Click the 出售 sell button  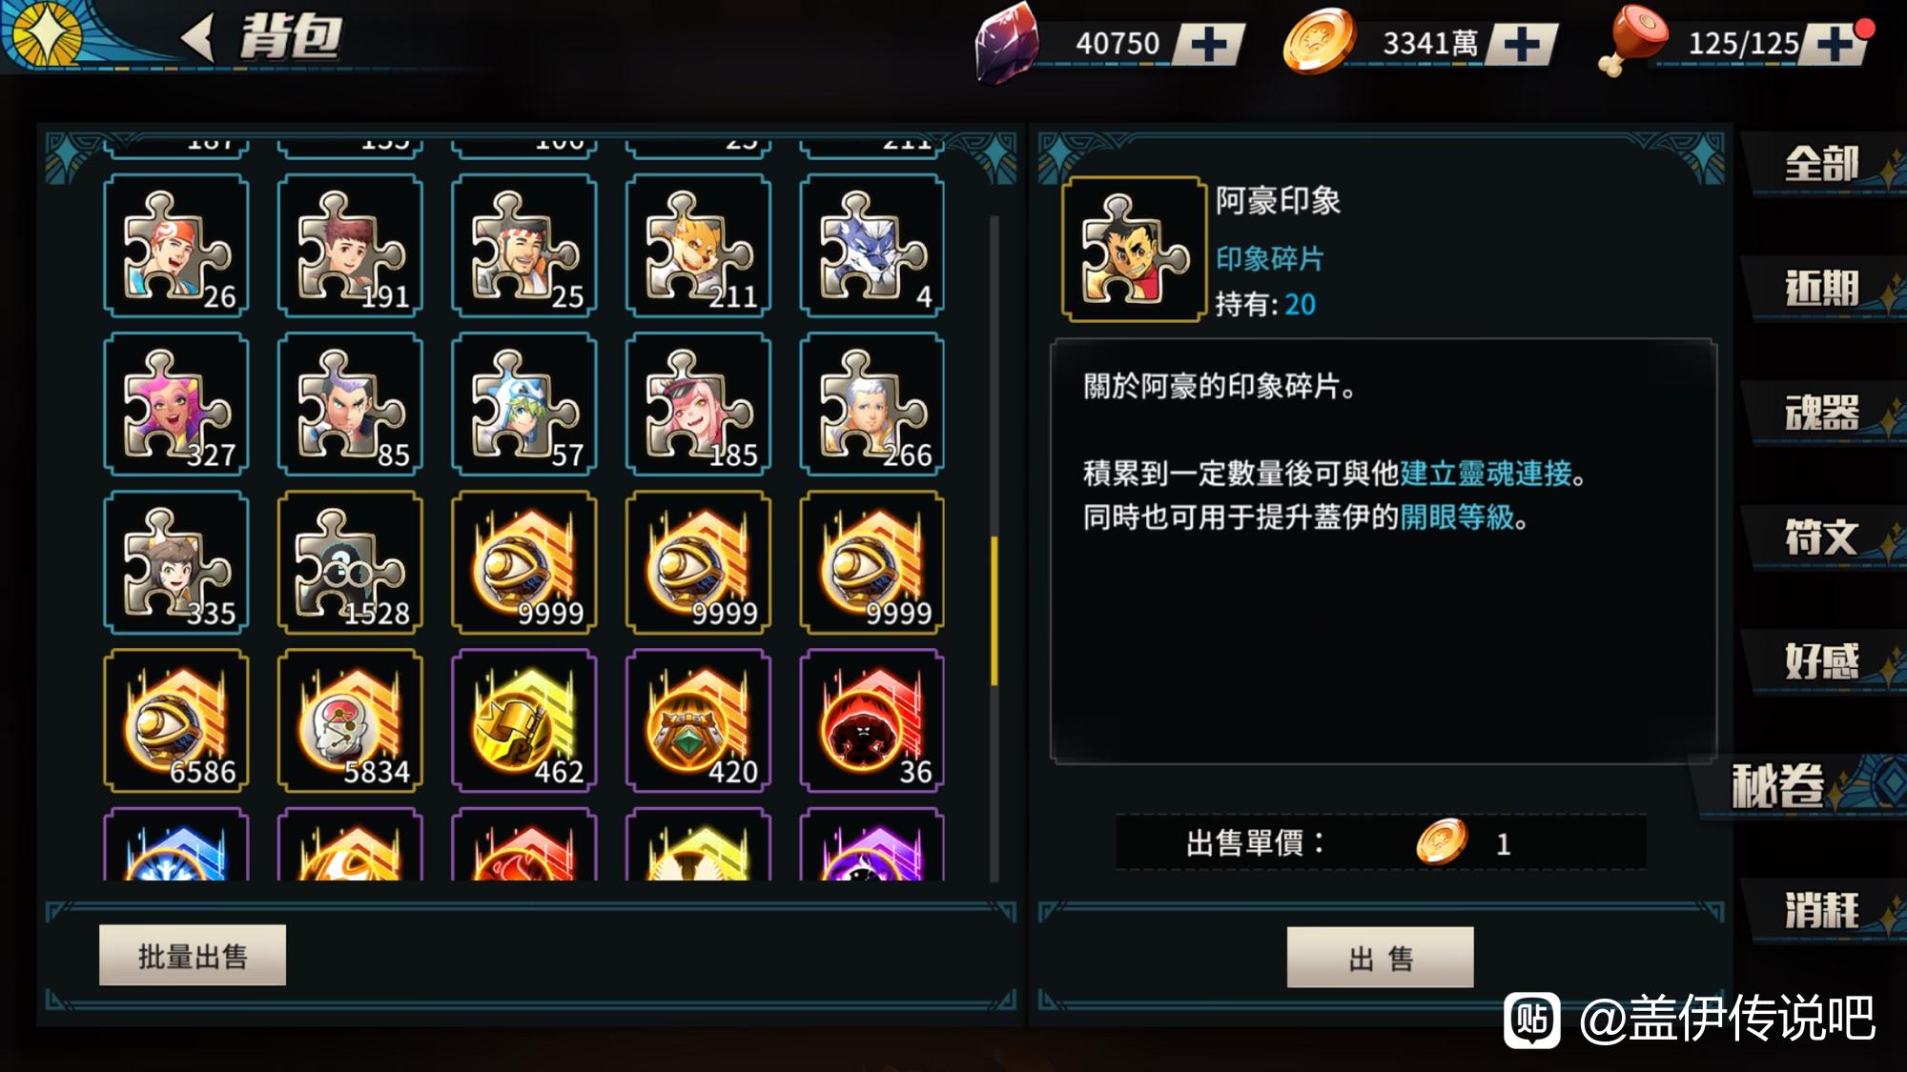tap(1381, 957)
